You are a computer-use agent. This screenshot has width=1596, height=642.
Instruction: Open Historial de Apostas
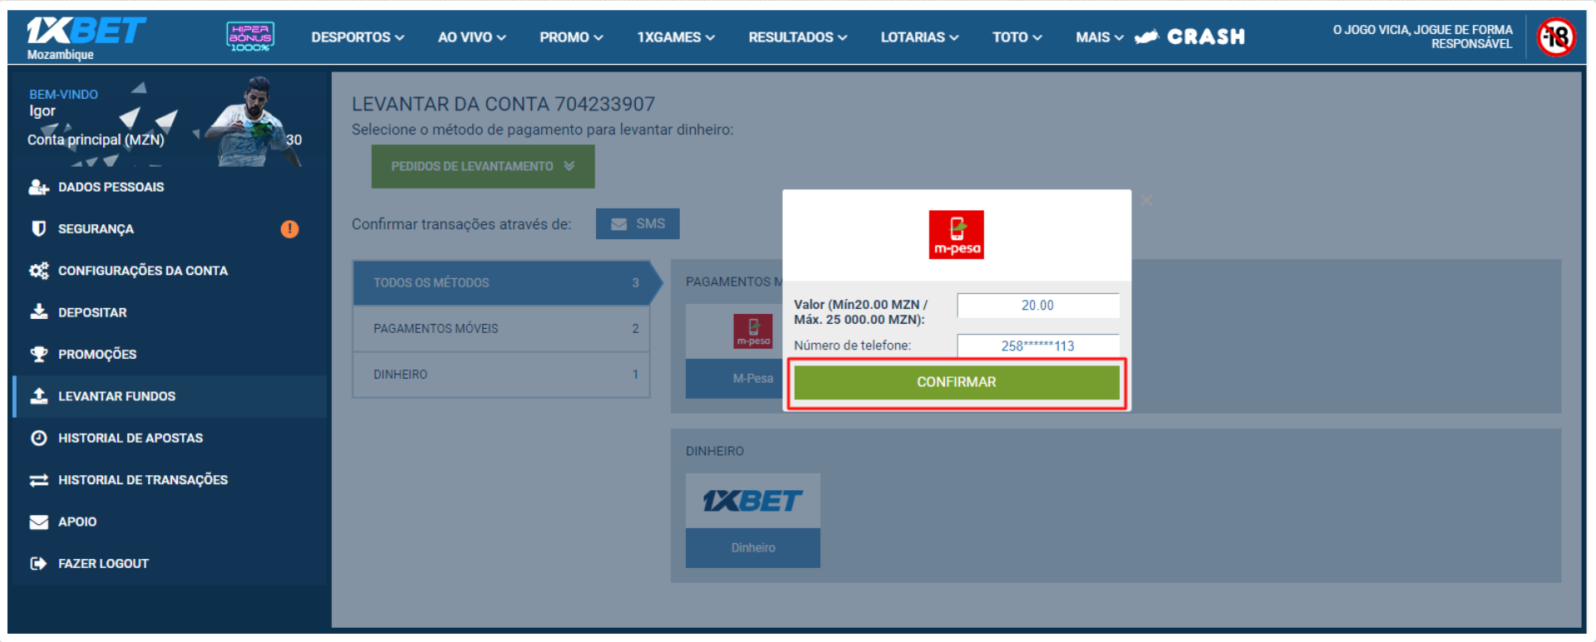170,438
